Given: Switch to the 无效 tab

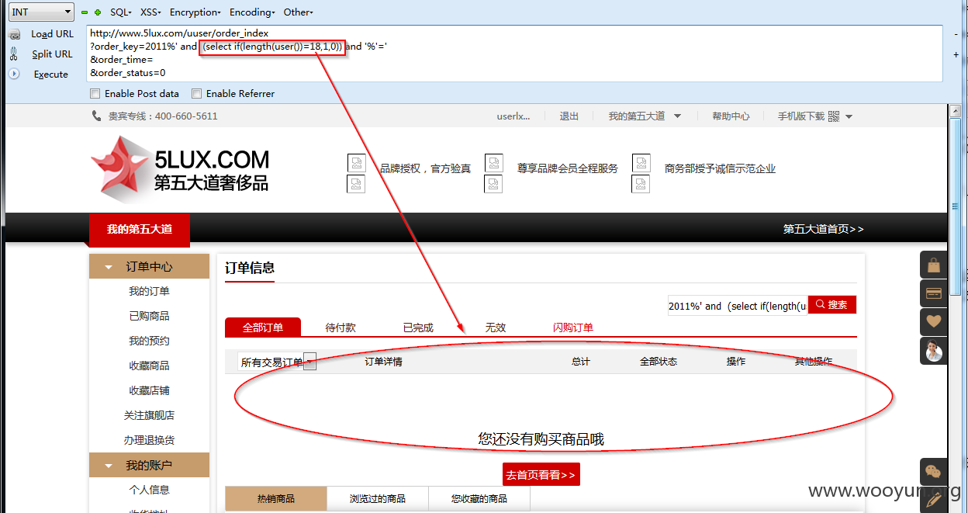Looking at the screenshot, I should click(x=496, y=328).
